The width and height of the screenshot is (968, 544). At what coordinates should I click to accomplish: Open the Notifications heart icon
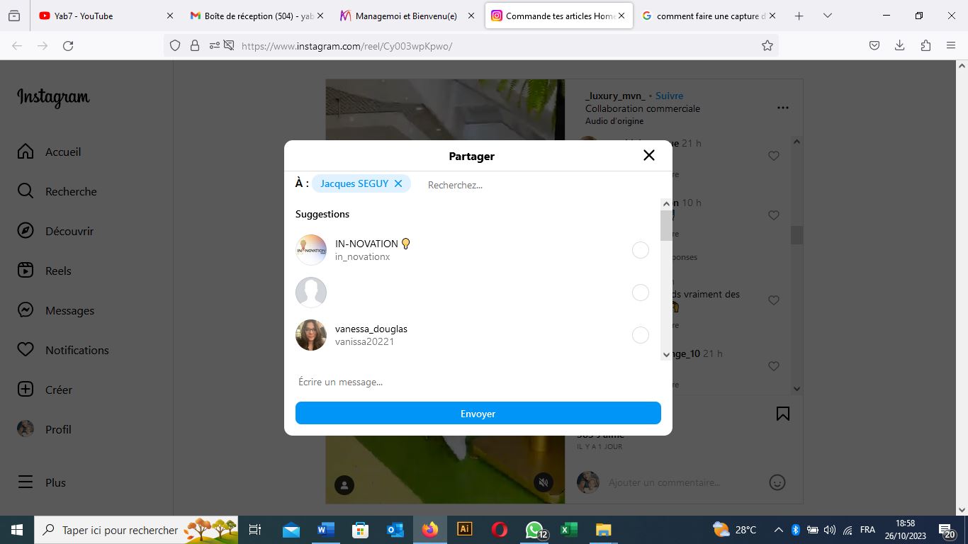tap(26, 350)
